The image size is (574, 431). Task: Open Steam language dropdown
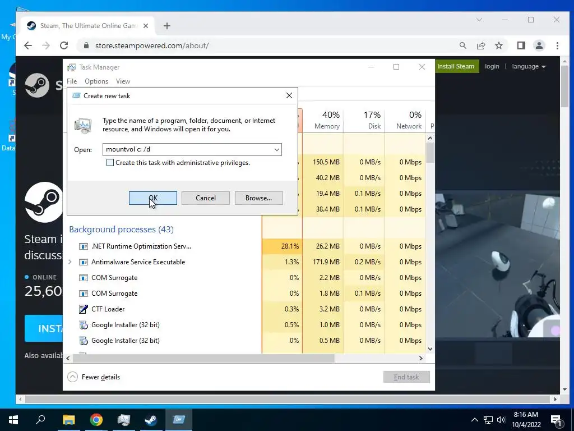click(529, 66)
